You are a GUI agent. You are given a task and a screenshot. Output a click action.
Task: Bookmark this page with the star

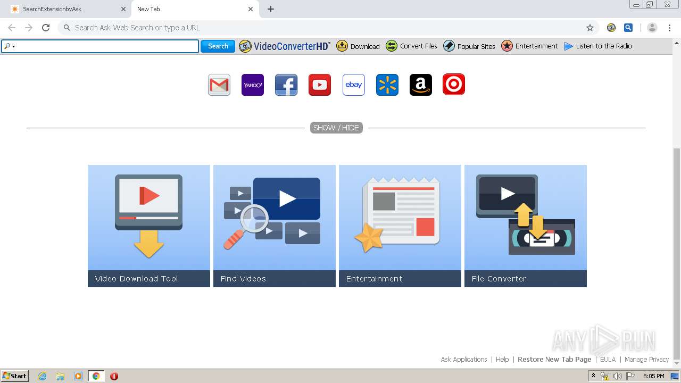point(590,28)
